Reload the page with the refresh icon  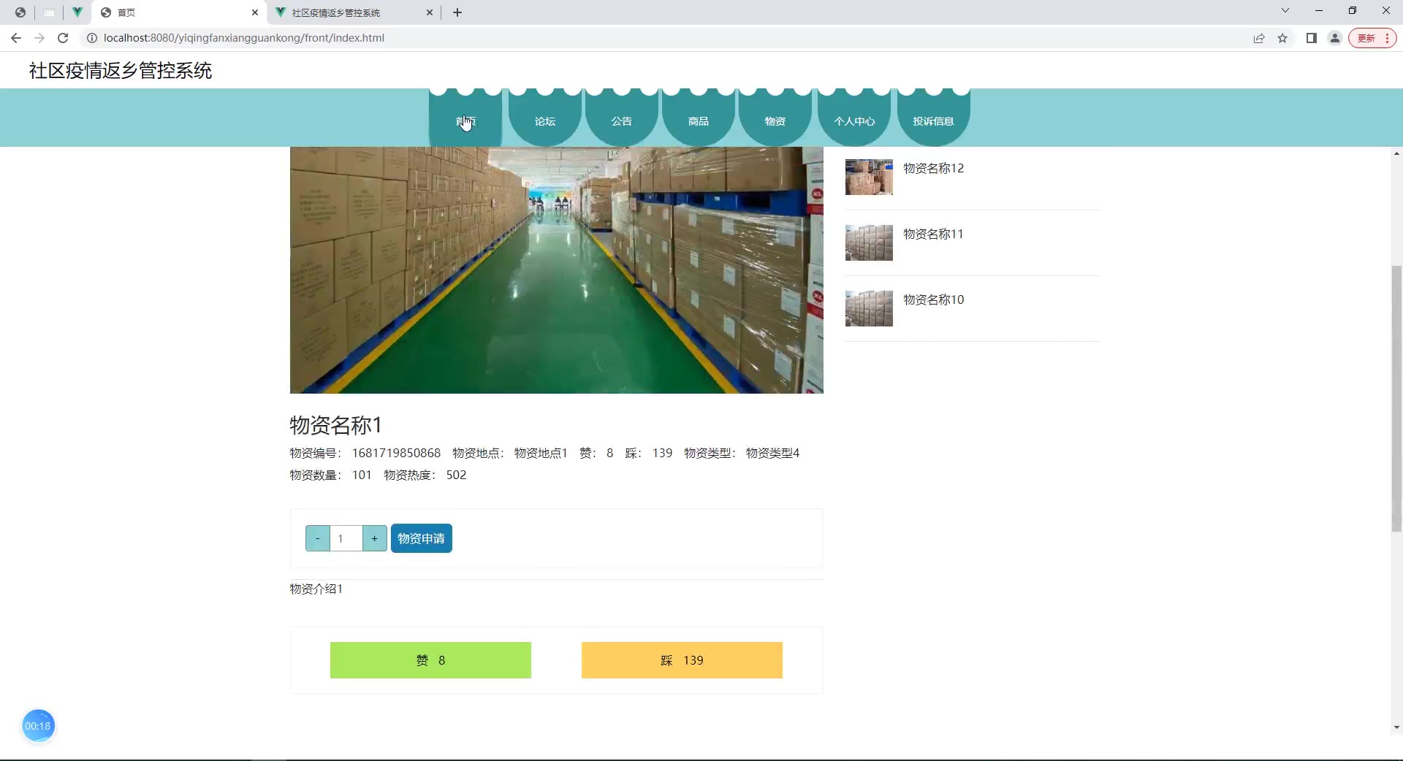(x=63, y=38)
